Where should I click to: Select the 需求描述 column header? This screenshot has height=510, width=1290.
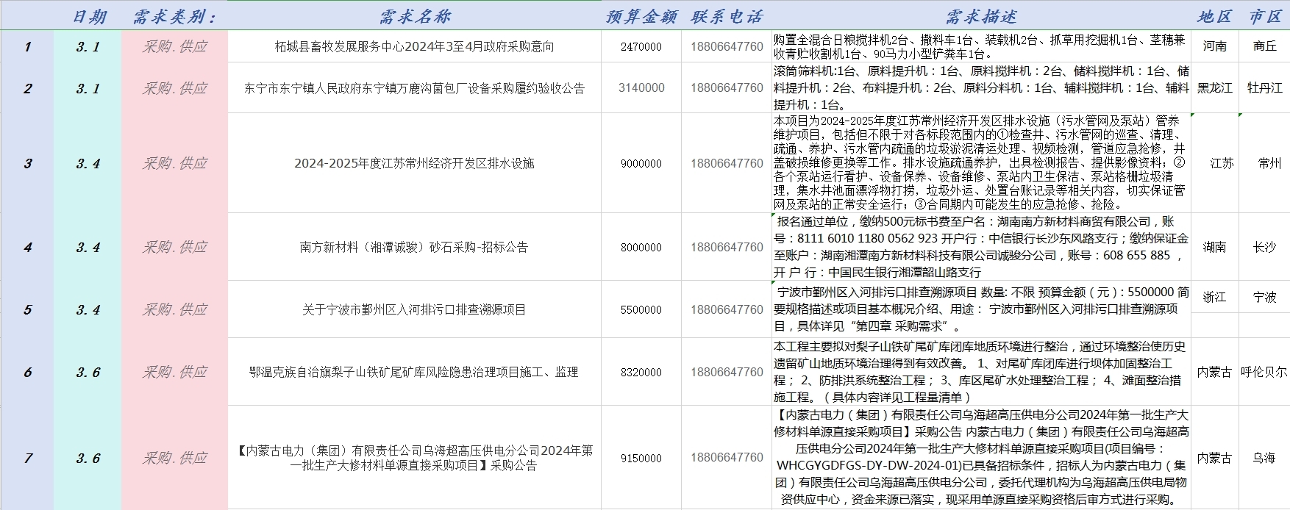coord(980,16)
